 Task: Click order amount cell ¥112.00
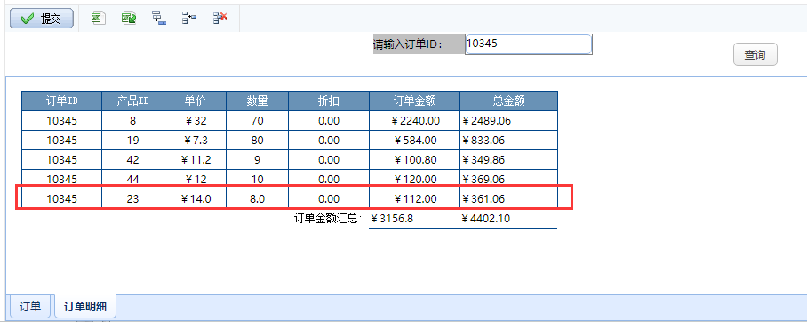coord(415,199)
